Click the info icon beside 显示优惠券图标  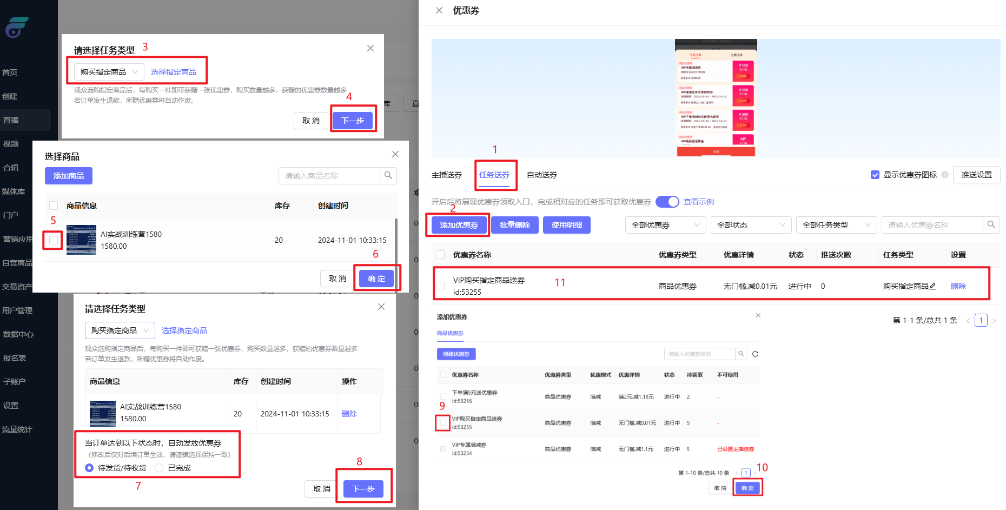click(x=945, y=175)
